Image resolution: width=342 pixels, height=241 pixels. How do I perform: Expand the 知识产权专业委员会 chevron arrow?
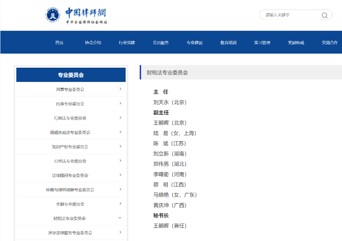120,146
